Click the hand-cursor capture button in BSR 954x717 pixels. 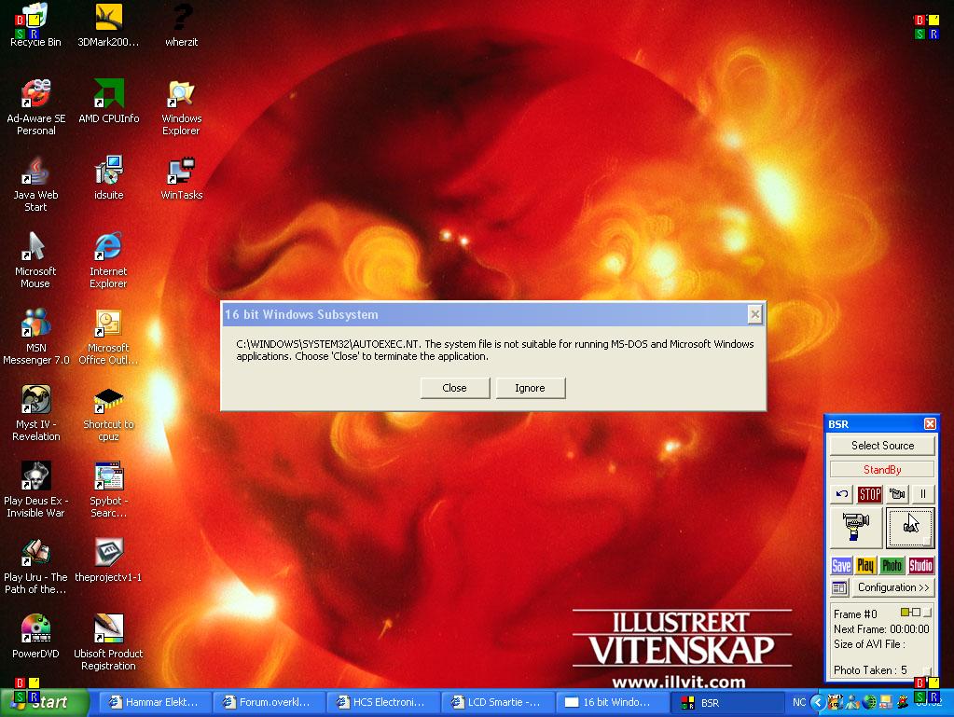(x=910, y=527)
